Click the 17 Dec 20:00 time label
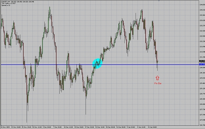This screenshot has height=129, width=205. 90,127
